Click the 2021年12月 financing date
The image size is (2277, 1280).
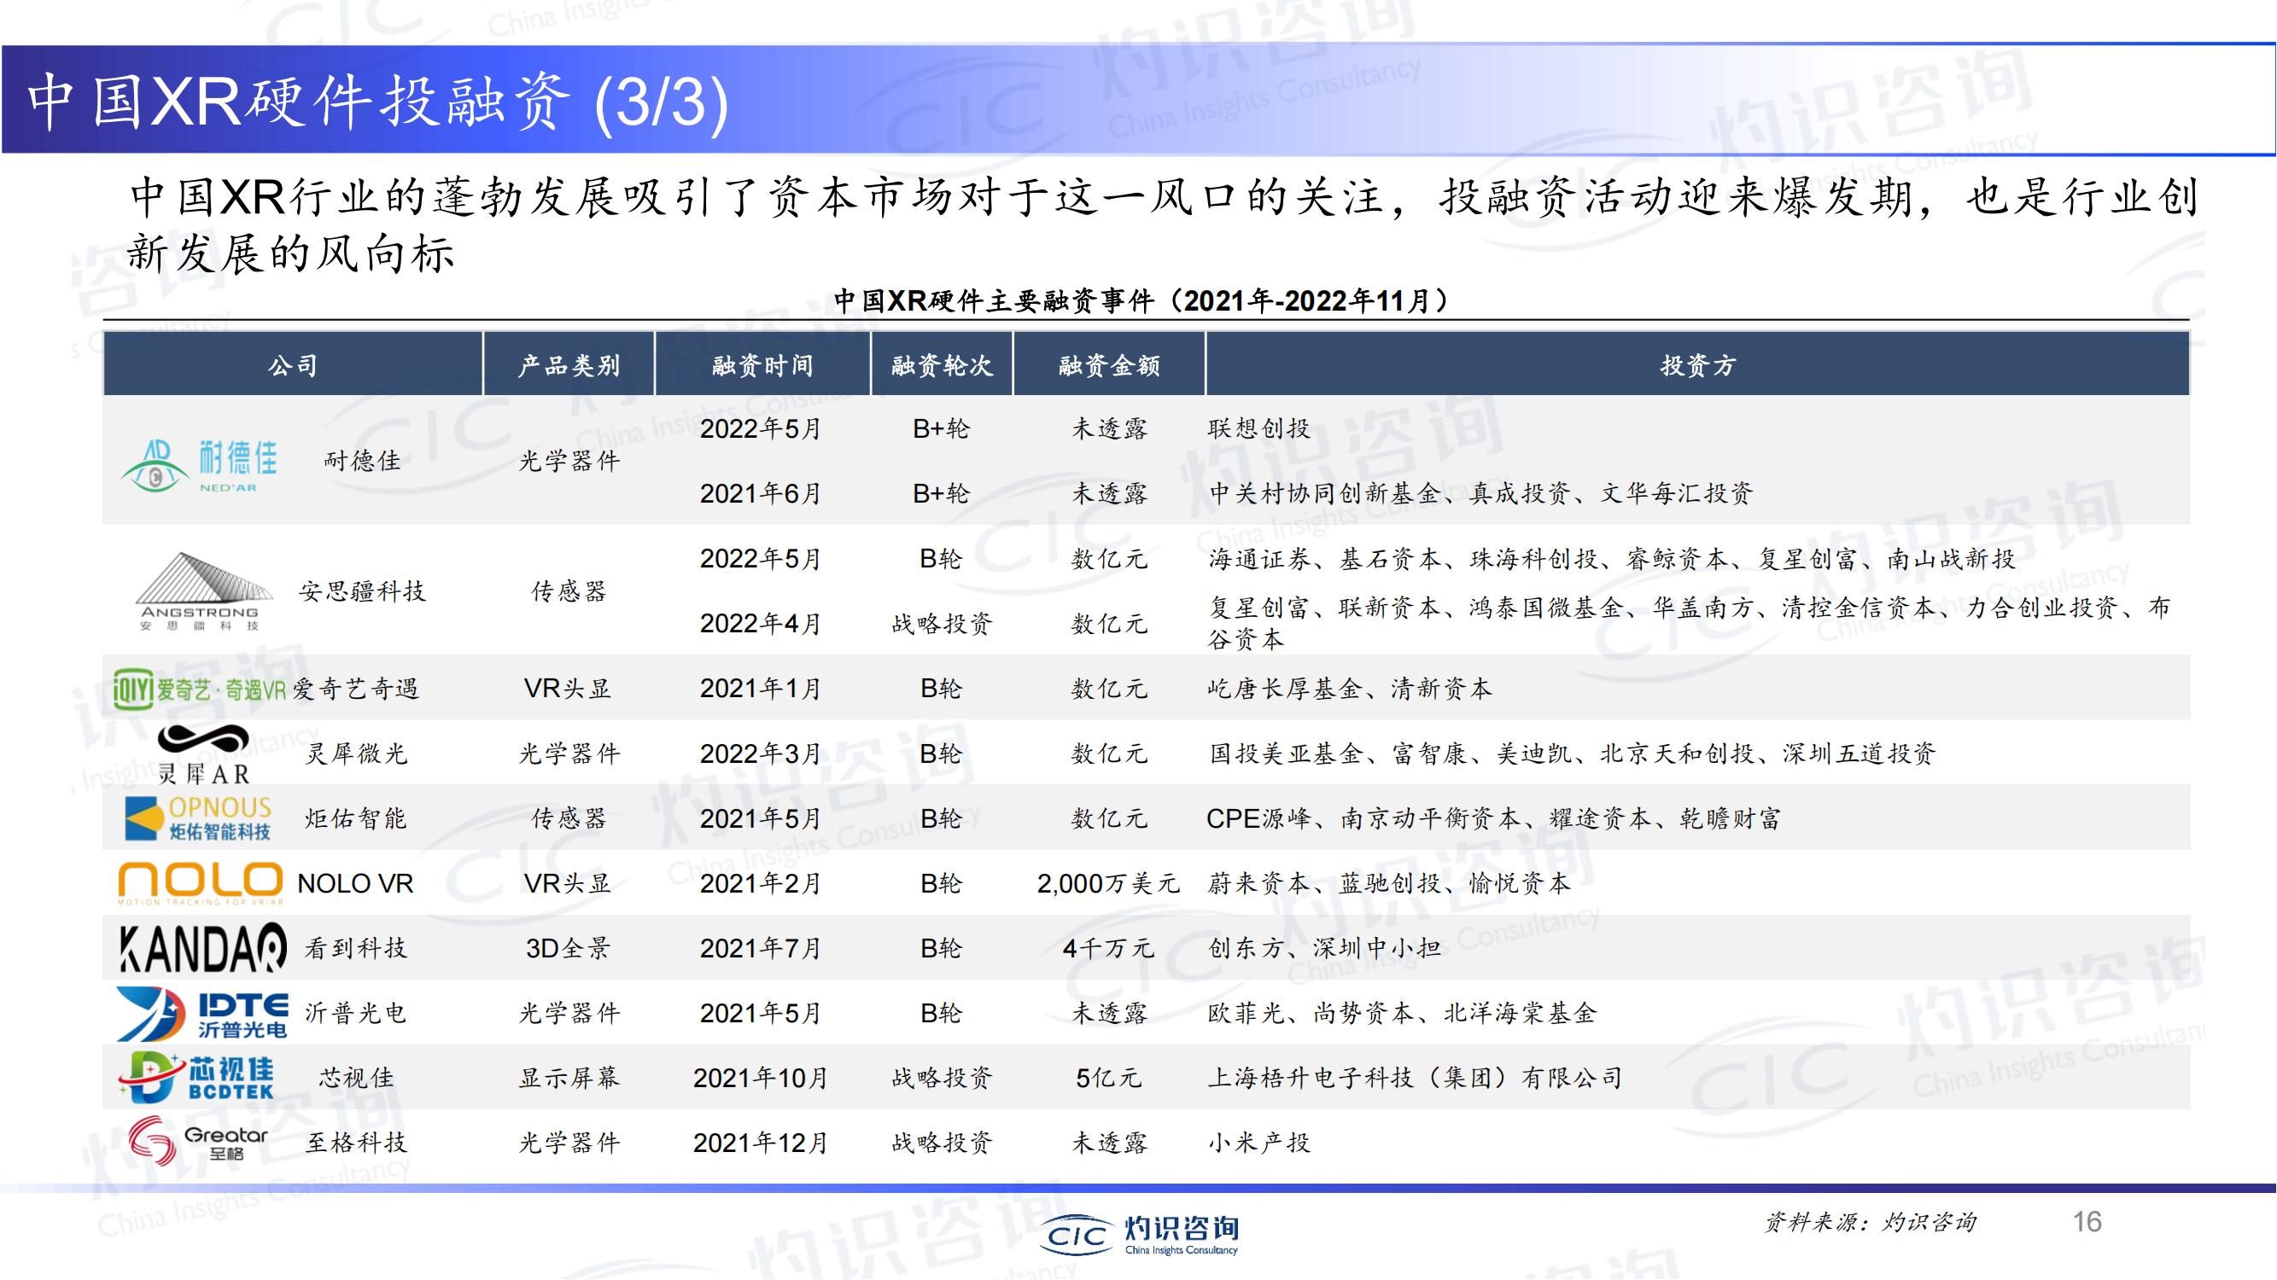coord(761,1143)
